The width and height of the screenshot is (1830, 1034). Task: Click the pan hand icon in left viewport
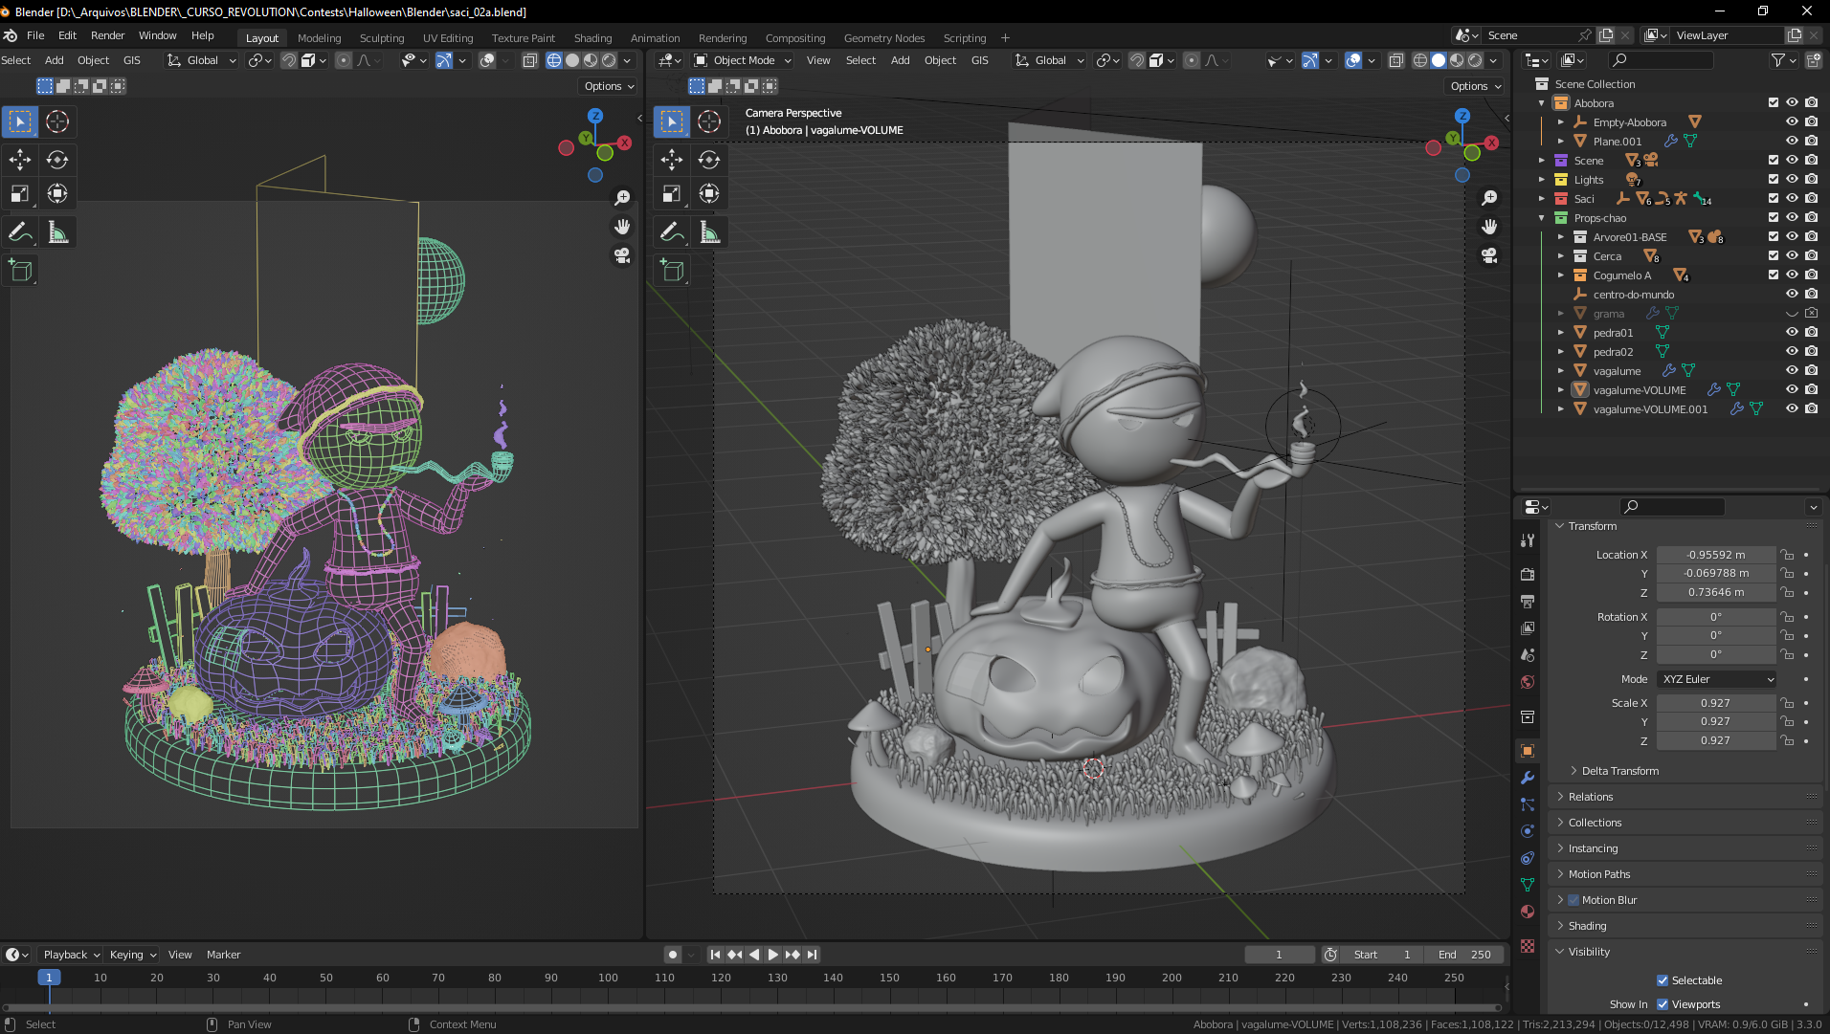(622, 227)
